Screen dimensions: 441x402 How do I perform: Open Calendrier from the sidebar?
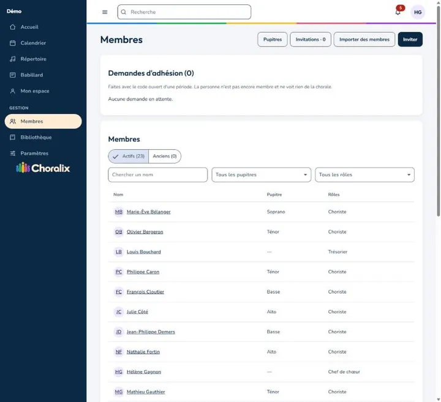click(x=43, y=43)
